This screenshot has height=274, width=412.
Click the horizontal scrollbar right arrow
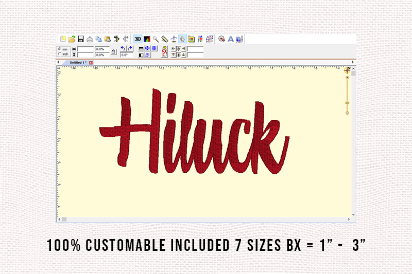click(349, 219)
